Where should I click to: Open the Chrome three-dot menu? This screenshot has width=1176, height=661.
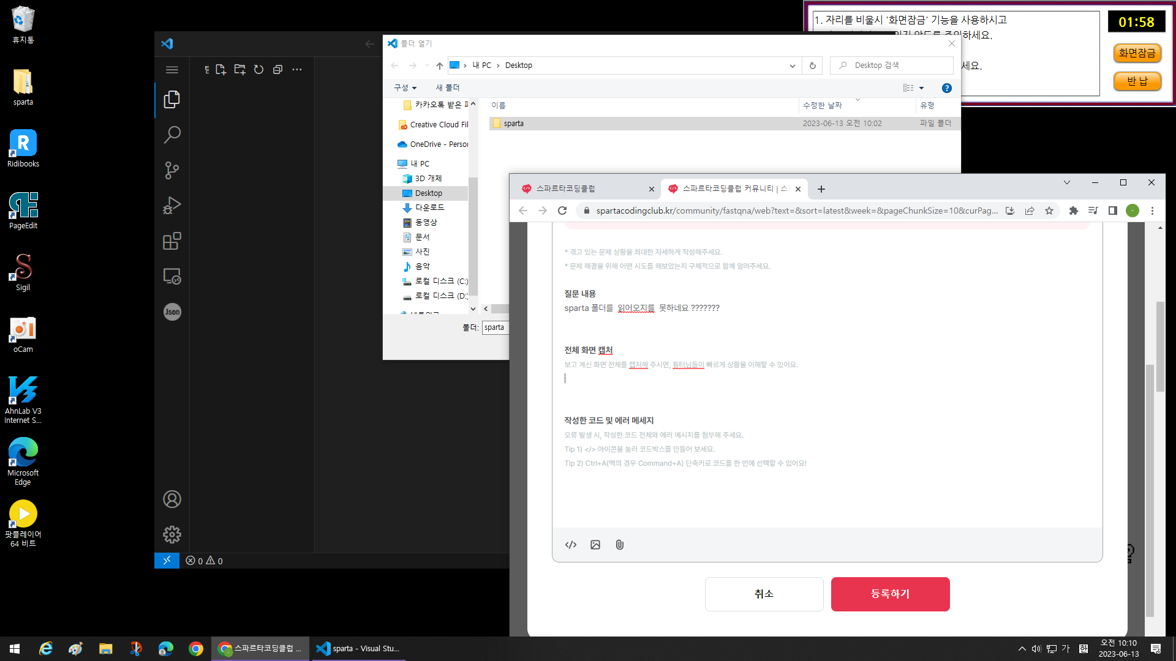point(1153,211)
